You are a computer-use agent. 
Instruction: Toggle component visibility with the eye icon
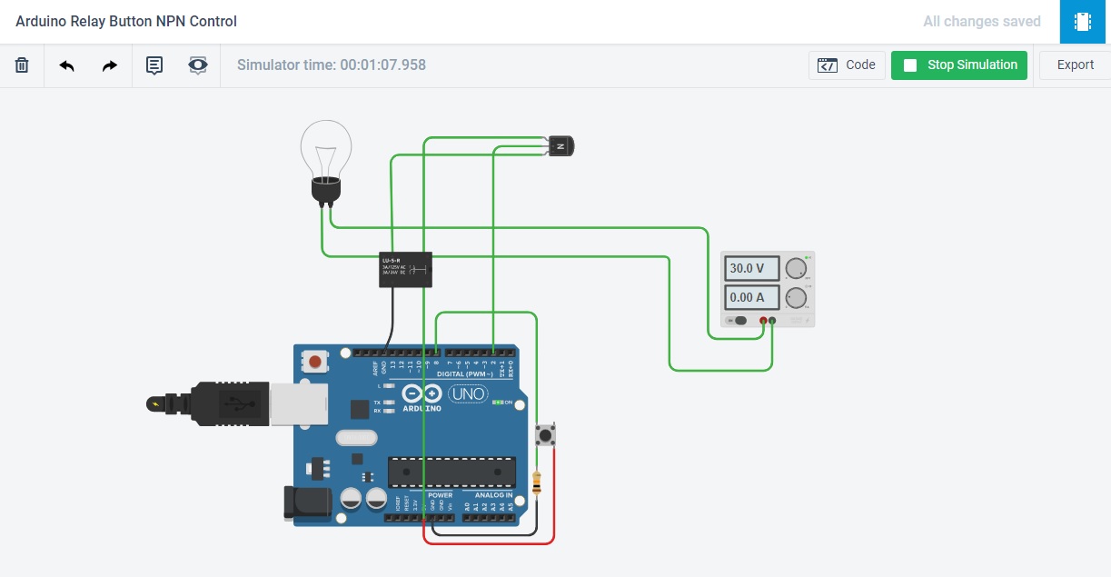click(198, 65)
